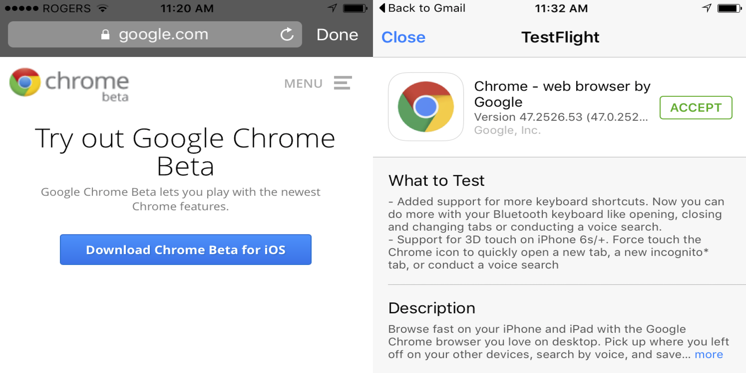Expand the full app description via more

(x=708, y=354)
